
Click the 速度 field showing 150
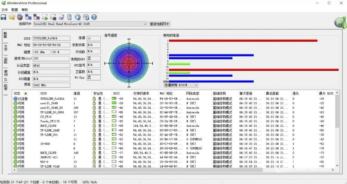51,59
